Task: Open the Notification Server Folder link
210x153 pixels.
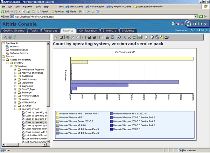Action: coord(148,7)
